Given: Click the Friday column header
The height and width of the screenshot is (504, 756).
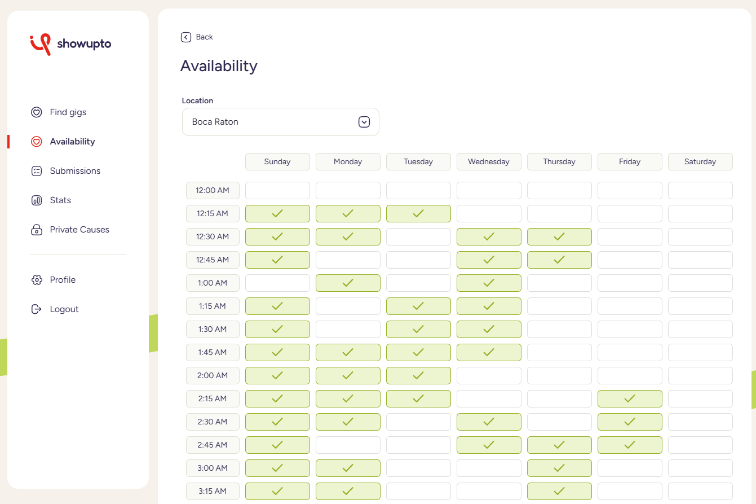Looking at the screenshot, I should tap(630, 161).
